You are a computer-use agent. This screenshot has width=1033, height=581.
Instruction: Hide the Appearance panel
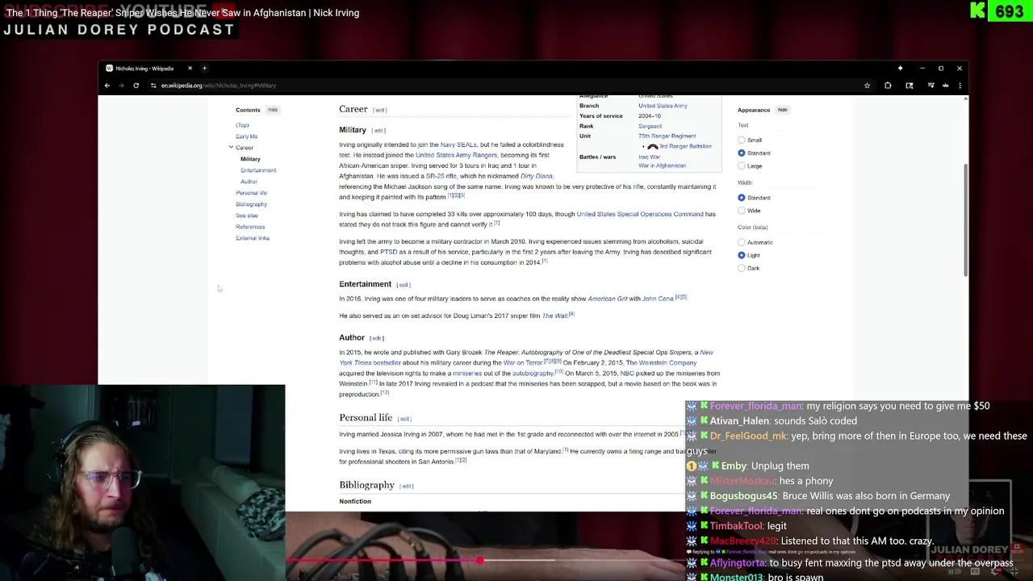(x=782, y=110)
